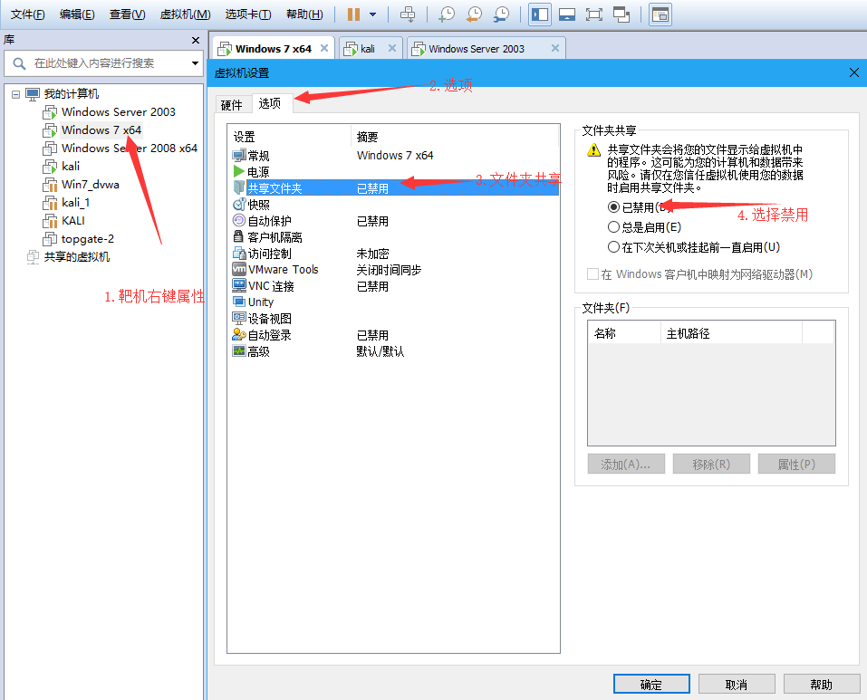
Task: Click the 帮助 button
Action: coord(821,685)
